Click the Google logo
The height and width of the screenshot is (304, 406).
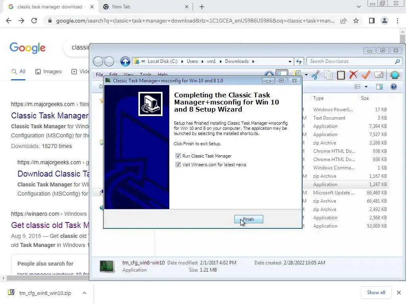27,48
